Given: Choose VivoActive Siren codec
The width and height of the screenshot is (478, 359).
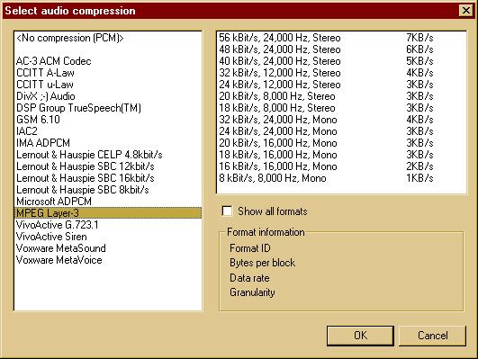Looking at the screenshot, I should tap(108, 237).
